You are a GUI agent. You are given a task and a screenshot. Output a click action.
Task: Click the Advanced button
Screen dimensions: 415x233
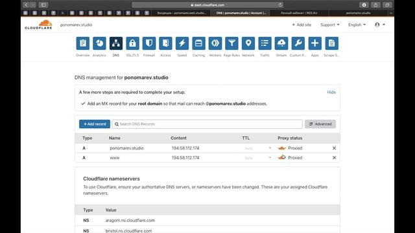pos(320,124)
